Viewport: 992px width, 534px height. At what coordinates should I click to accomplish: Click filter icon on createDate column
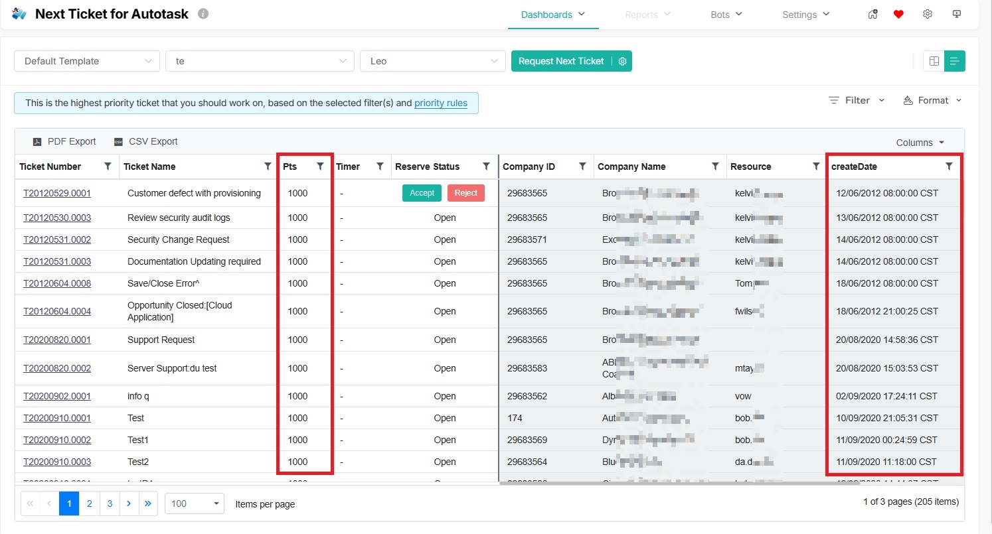pyautogui.click(x=949, y=167)
